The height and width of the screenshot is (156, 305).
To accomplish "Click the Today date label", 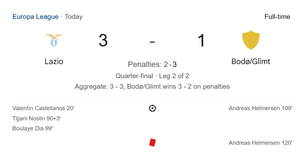I will point(74,17).
